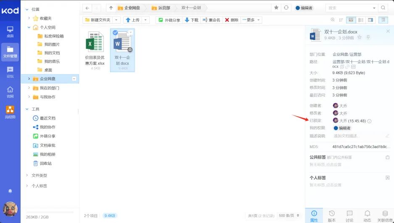The image size is (394, 223).
Task: Switch to the 属性 properties tab
Action: click(x=314, y=216)
